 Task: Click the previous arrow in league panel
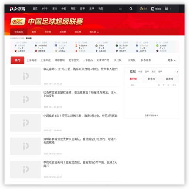[x=126, y=72]
